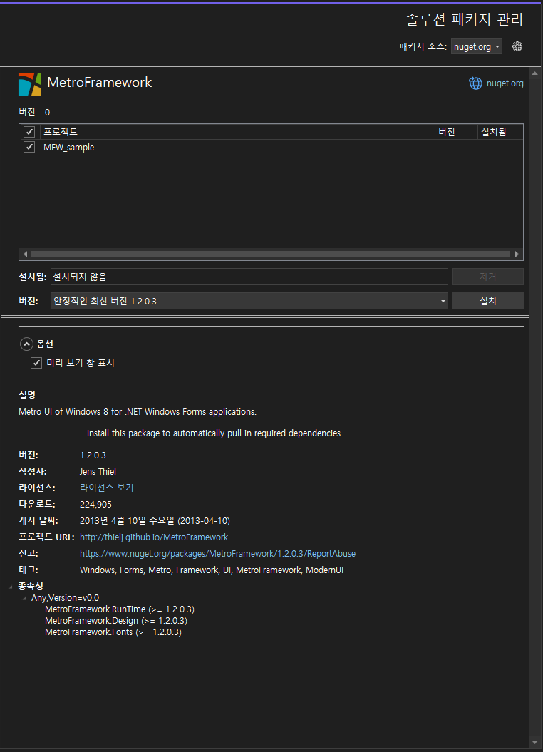Click the MetroFramework package logo
The width and height of the screenshot is (543, 752).
30,84
